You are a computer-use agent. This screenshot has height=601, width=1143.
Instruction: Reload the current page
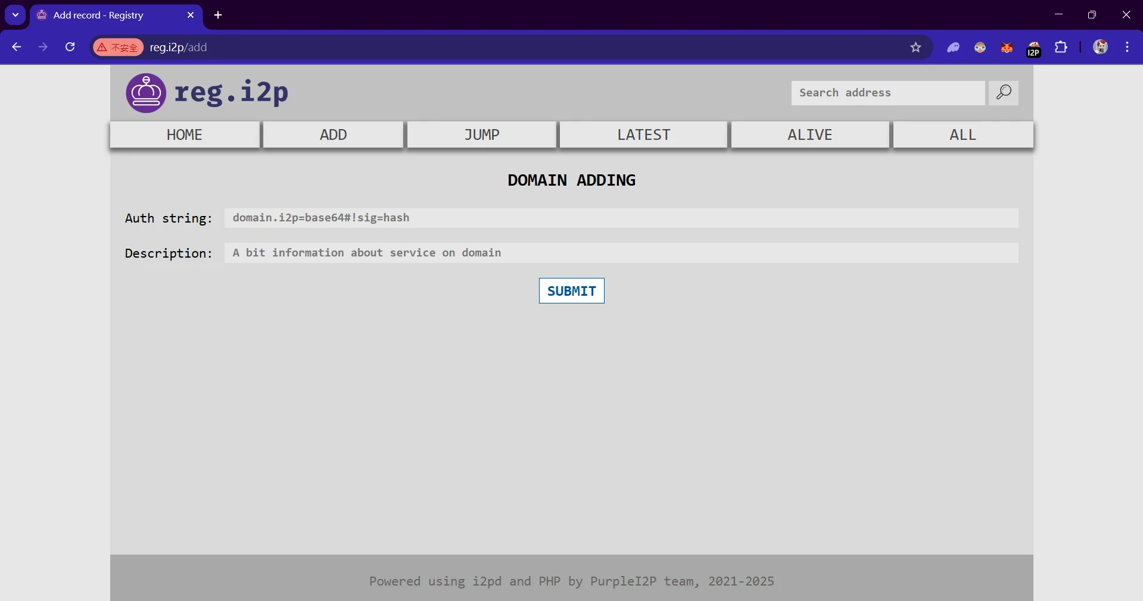coord(70,47)
